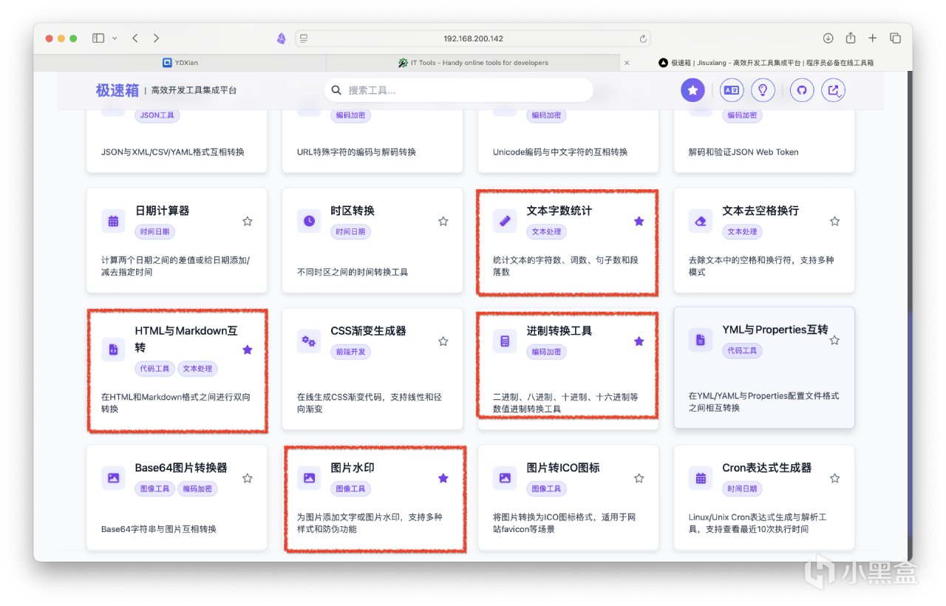Open the Cron表达式生成器 tool title
This screenshot has height=606, width=946.
click(x=766, y=468)
